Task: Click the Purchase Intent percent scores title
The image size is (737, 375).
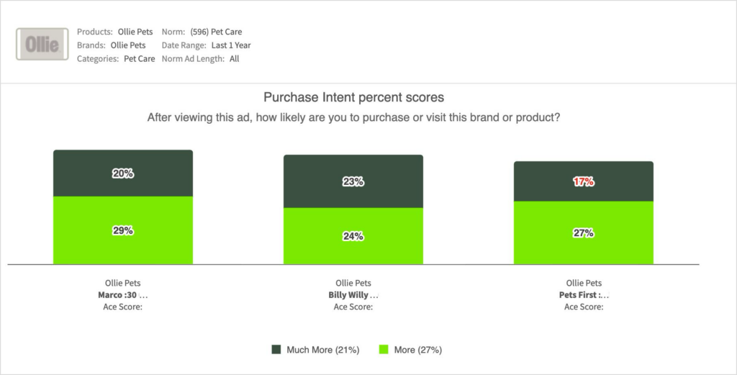Action: tap(353, 97)
